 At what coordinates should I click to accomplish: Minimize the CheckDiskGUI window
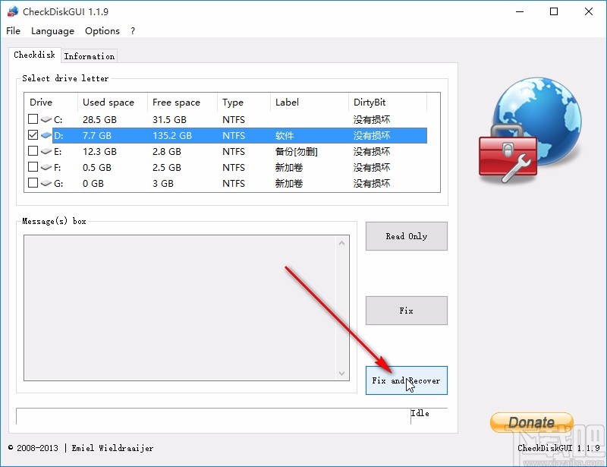[520, 11]
